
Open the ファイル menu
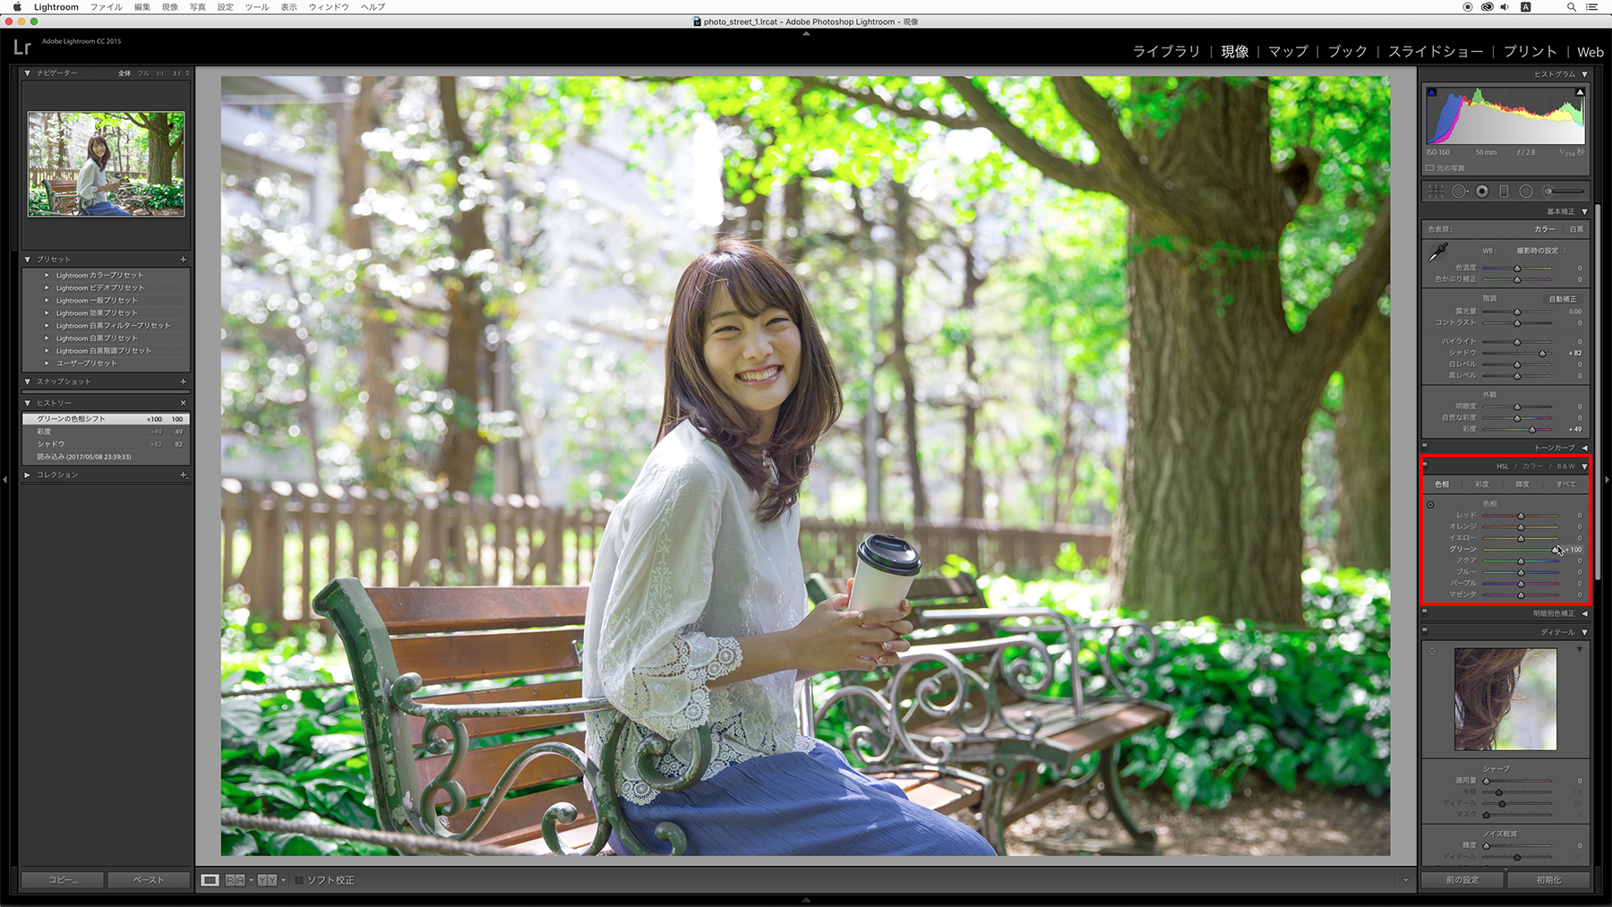click(106, 7)
